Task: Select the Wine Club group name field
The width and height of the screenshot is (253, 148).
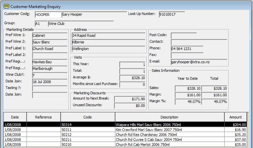Action: (x=81, y=24)
